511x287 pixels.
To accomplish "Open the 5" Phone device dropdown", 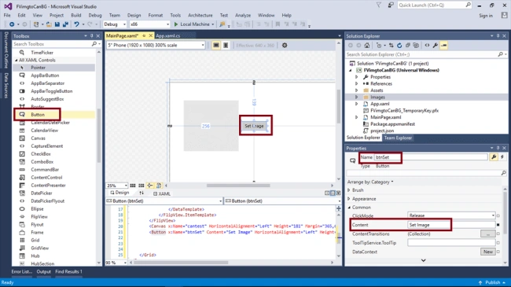I will tap(156, 46).
